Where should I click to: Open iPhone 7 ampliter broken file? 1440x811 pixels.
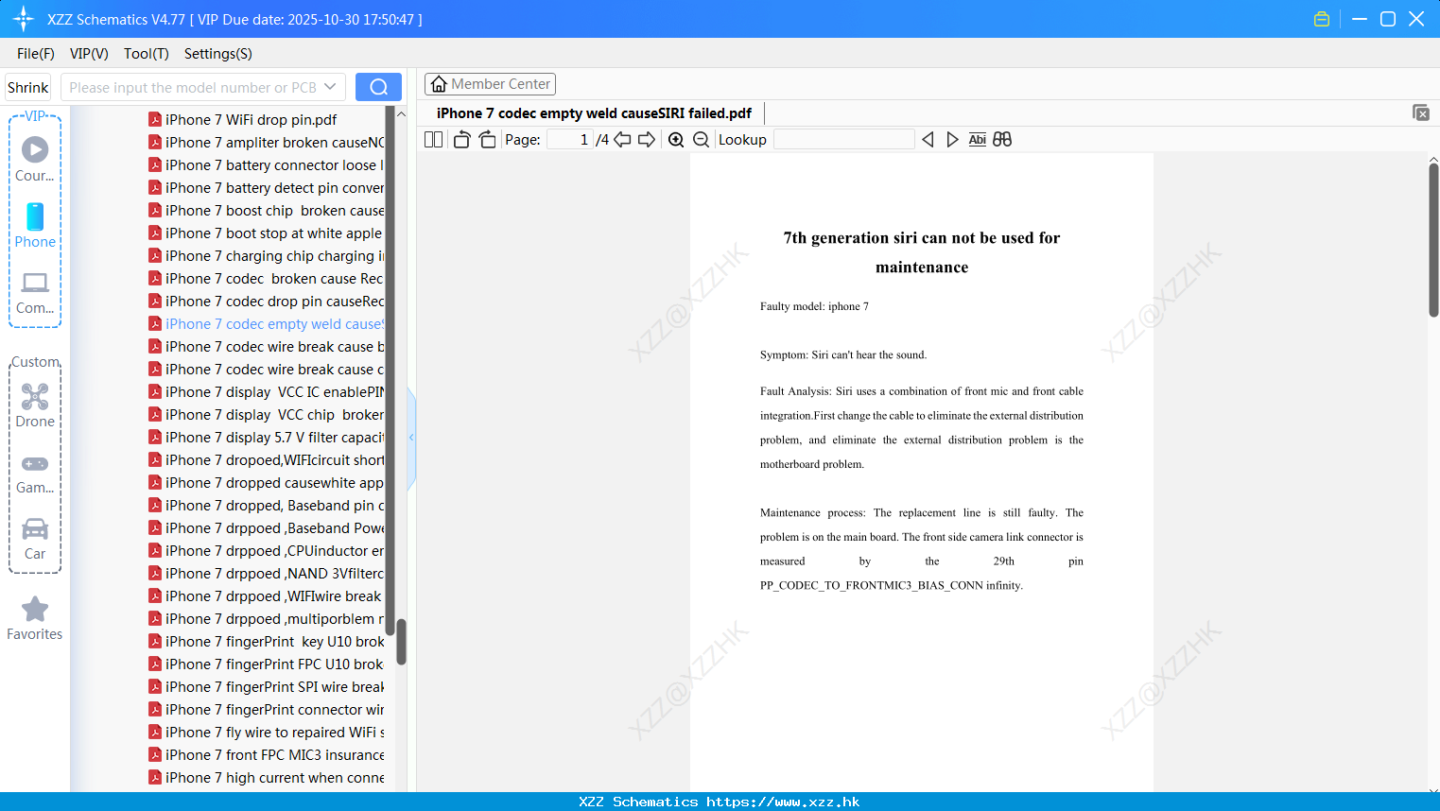tap(266, 143)
